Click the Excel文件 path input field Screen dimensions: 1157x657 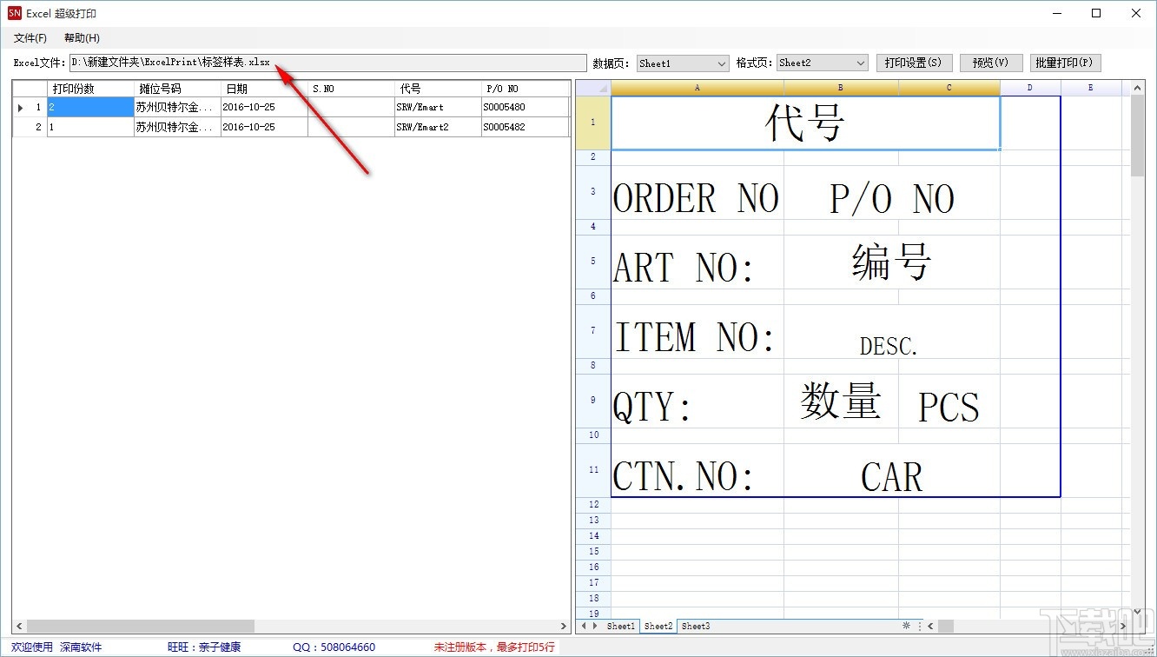pos(327,63)
